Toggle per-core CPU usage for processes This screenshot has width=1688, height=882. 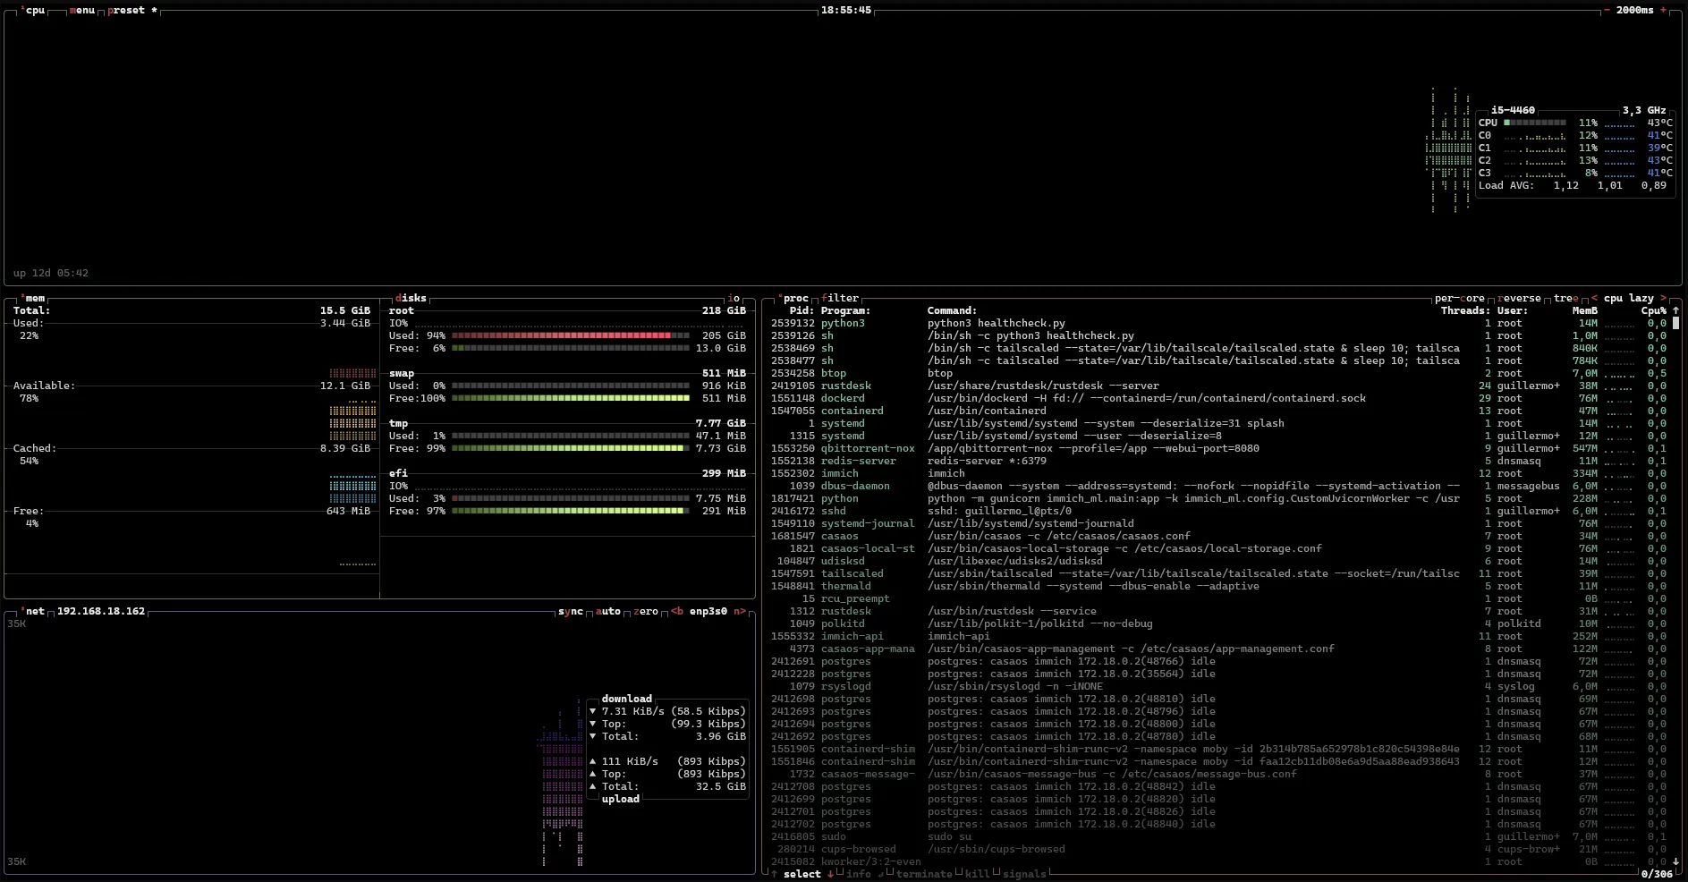(1460, 298)
